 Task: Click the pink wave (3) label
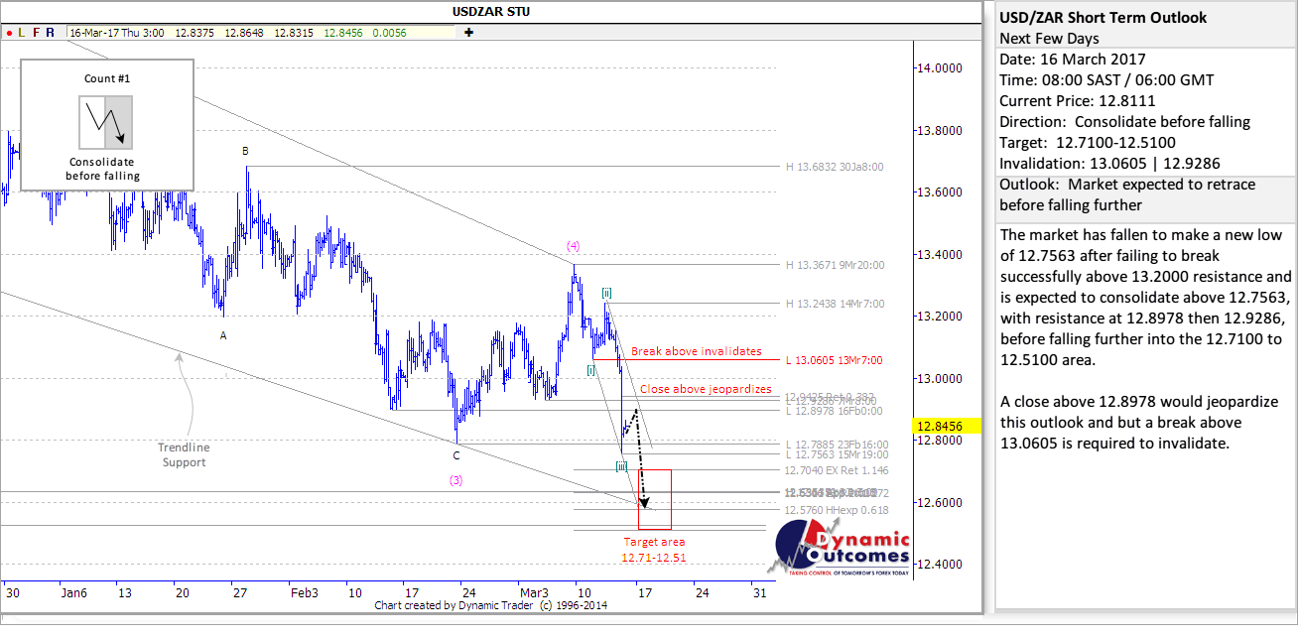coord(455,480)
